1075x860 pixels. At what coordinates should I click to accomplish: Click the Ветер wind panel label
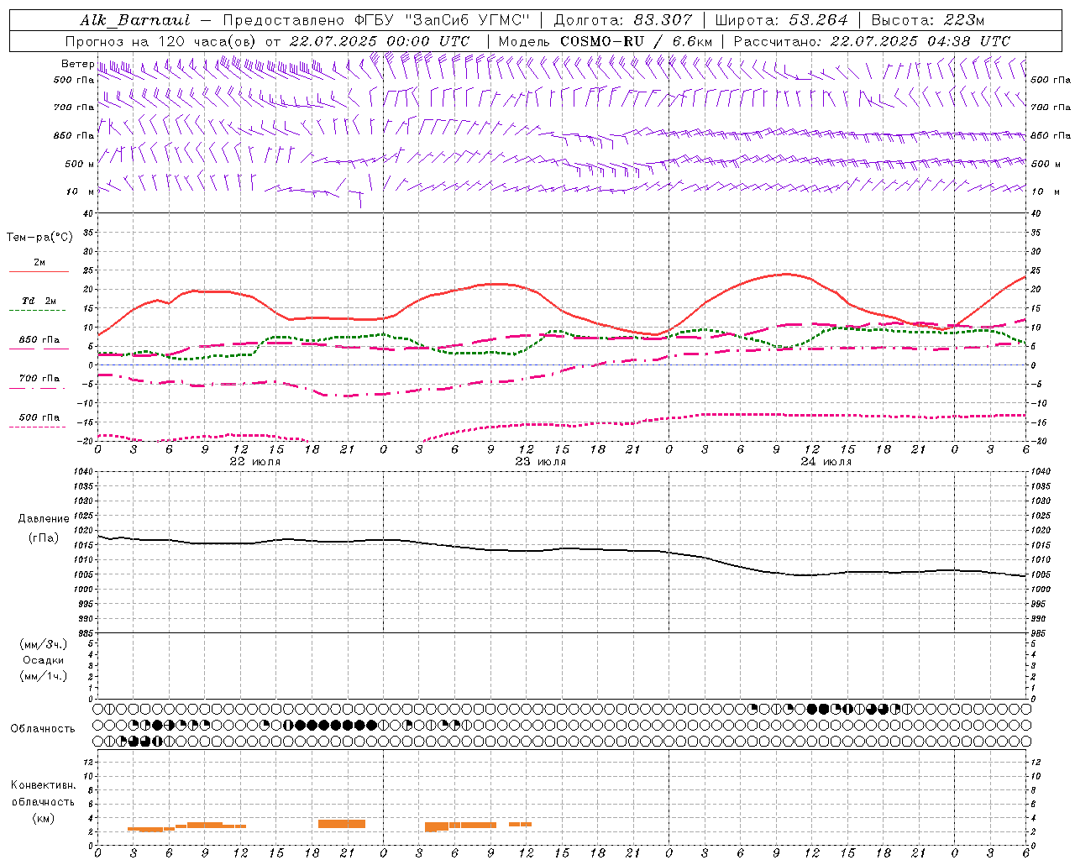click(77, 64)
